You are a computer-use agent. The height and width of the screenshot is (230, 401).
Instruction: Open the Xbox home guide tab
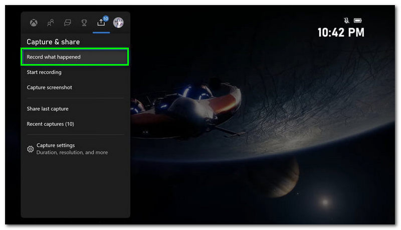pyautogui.click(x=34, y=23)
